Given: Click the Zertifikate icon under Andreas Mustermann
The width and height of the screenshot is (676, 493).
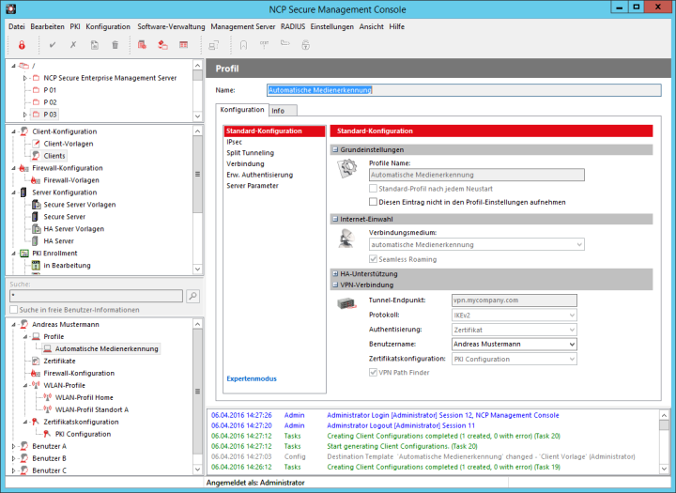Looking at the screenshot, I should tap(36, 361).
